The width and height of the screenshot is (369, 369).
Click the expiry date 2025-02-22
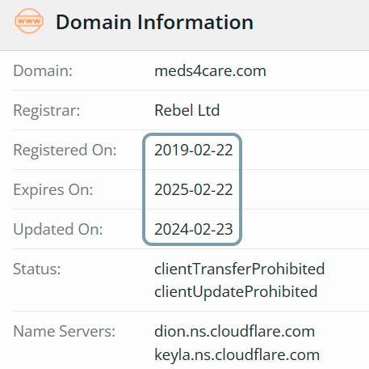[194, 189]
